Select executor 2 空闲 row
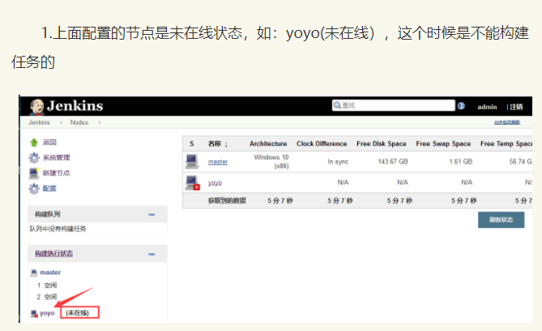The width and height of the screenshot is (542, 331). tap(47, 297)
